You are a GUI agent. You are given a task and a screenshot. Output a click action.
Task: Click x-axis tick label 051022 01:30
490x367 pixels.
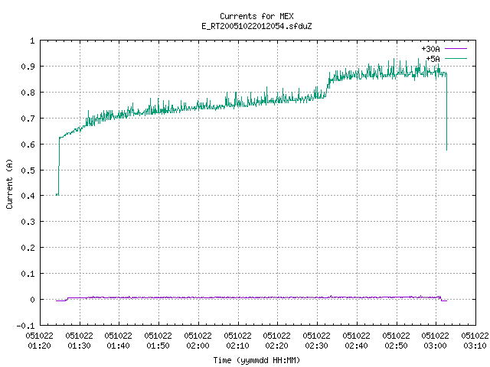pyautogui.click(x=80, y=340)
